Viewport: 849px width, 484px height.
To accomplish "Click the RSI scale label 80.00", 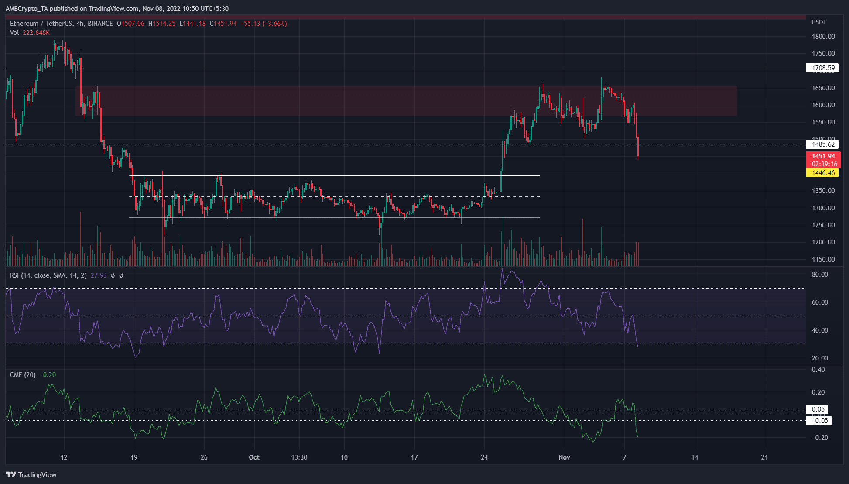I will 819,275.
